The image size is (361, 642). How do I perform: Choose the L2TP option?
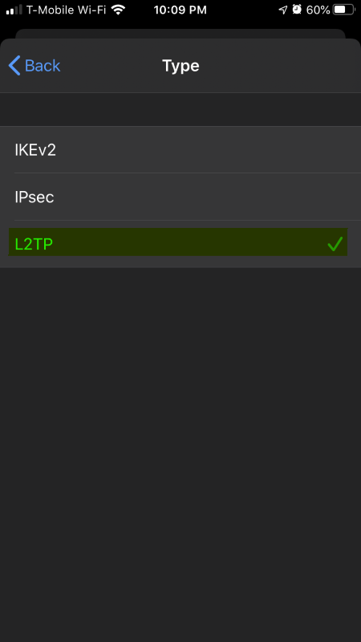pyautogui.click(x=180, y=244)
